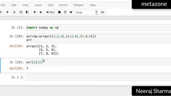Screen dimensions: 171x96
Task: Click the arr=np.array code cell
Action: tap(98, 38)
